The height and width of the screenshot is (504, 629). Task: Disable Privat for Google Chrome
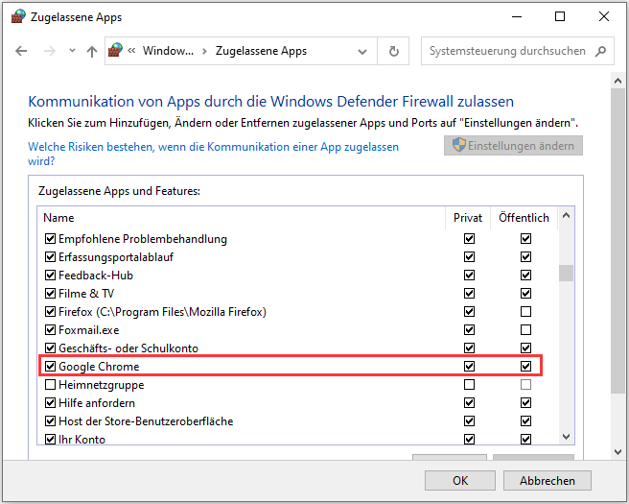click(x=469, y=367)
